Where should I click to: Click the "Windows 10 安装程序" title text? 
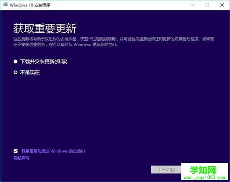coord(30,5)
